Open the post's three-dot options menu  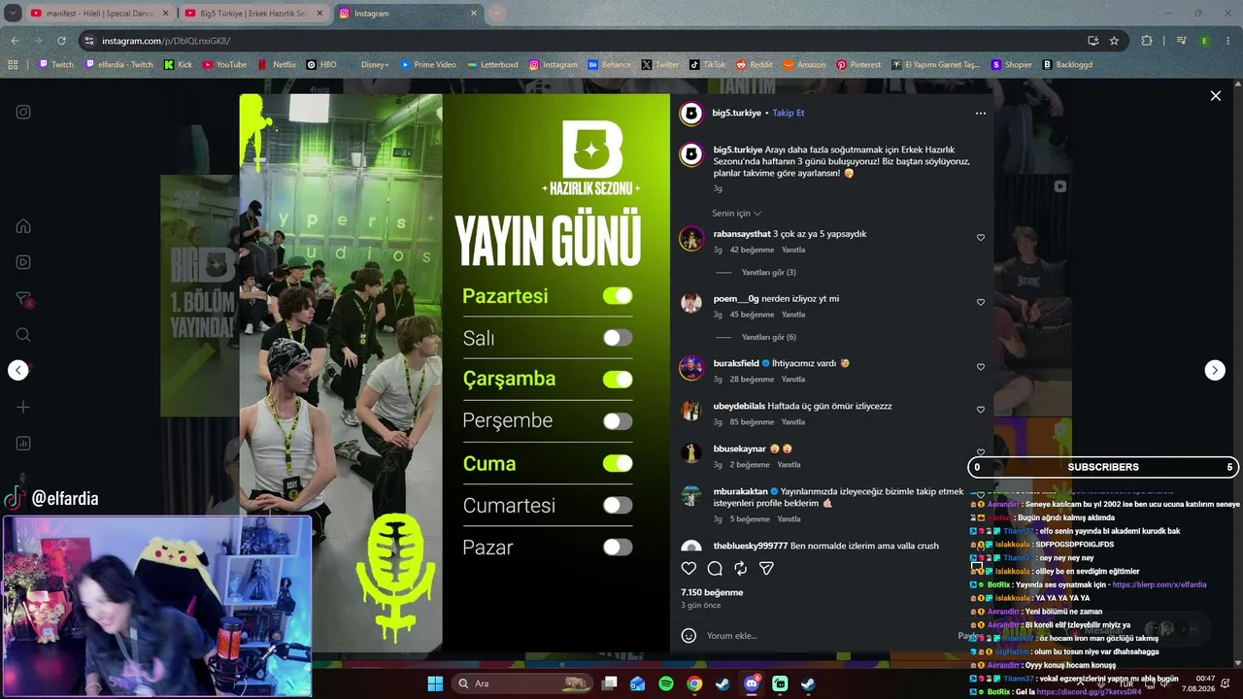click(981, 114)
